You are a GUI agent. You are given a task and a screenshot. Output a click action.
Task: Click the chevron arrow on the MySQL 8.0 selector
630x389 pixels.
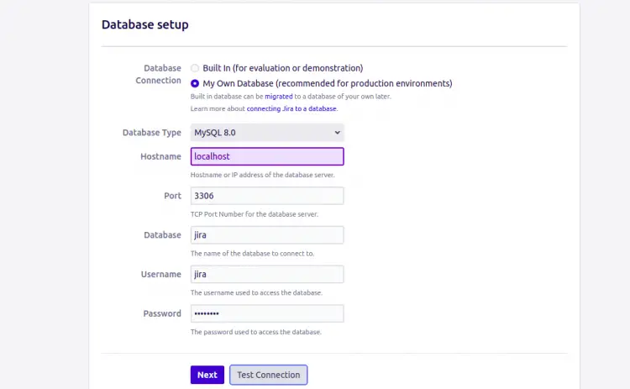[337, 133]
